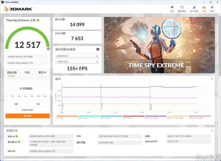Click GPU #1 NVIDIA GeForce RTX 4080 field
The height and width of the screenshot is (161, 221).
pos(51,136)
